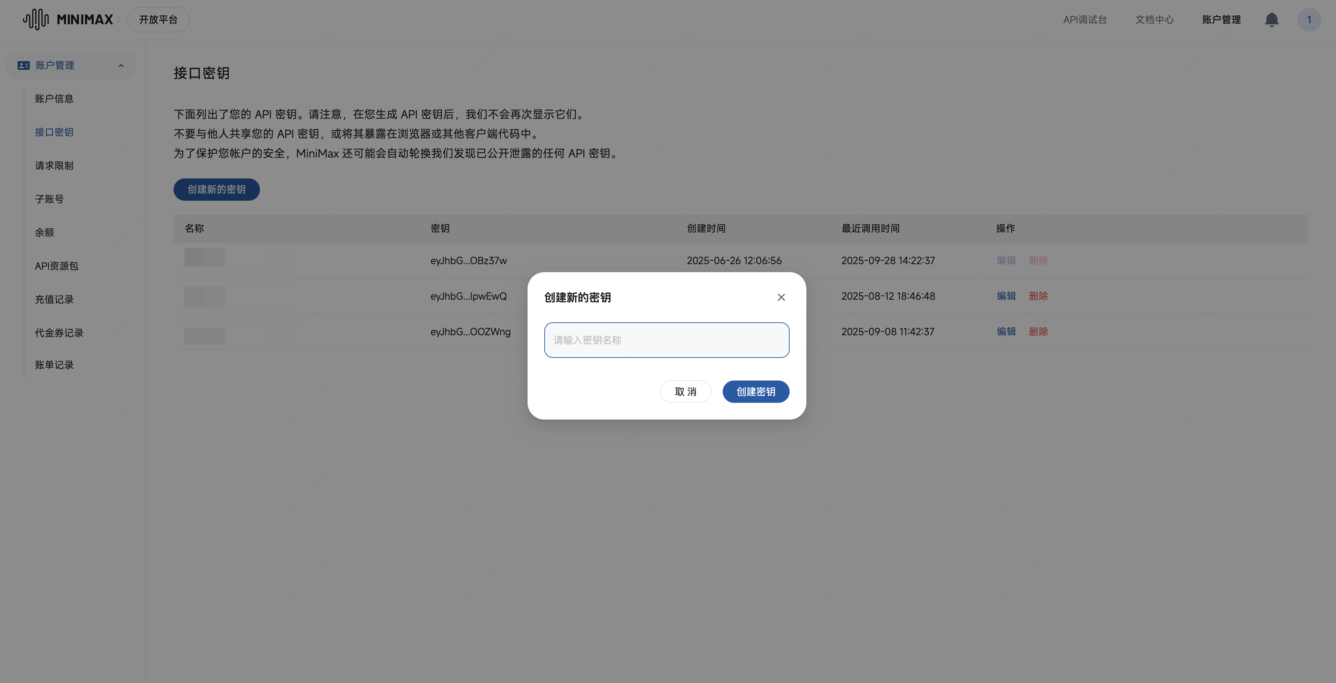This screenshot has height=683, width=1336.
Task: Open 账户信息 in the sidebar
Action: coord(54,99)
